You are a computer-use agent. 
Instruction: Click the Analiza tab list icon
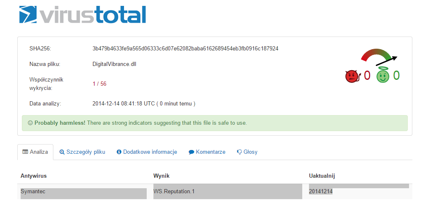(x=25, y=152)
